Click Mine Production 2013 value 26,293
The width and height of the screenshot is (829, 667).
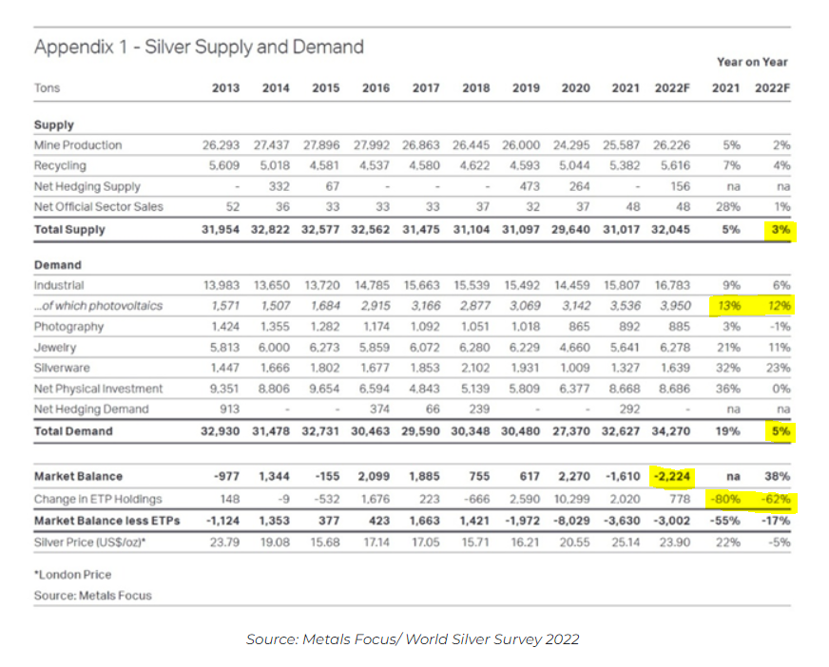(221, 145)
